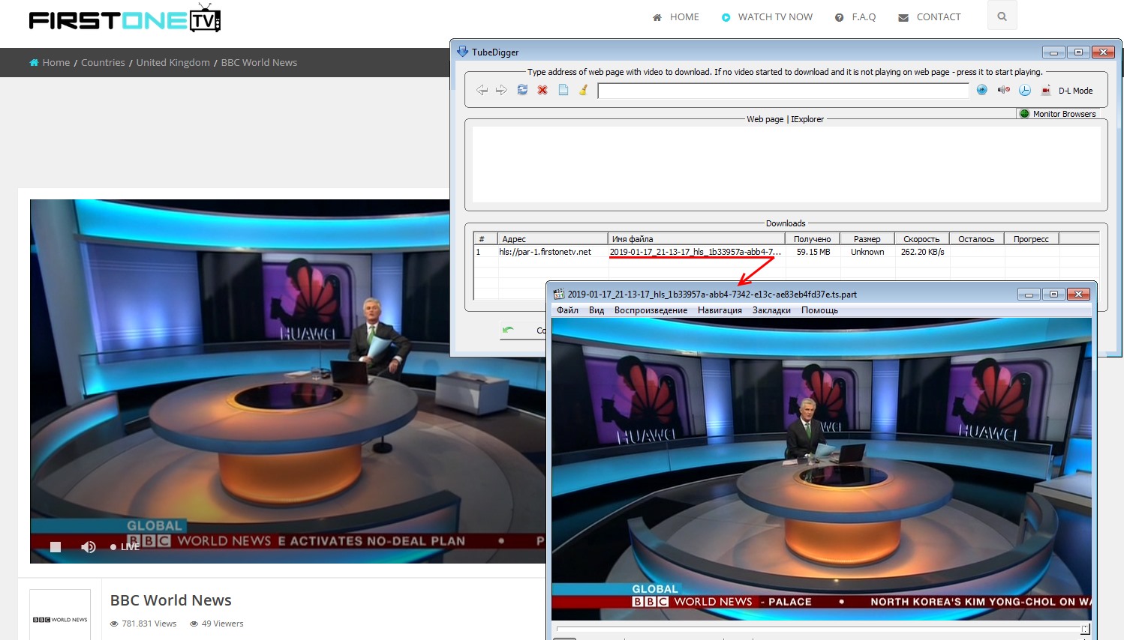Screen dimensions: 1124x640
Task: Click the forward arrow in TubeDigger toolbar
Action: 501,90
